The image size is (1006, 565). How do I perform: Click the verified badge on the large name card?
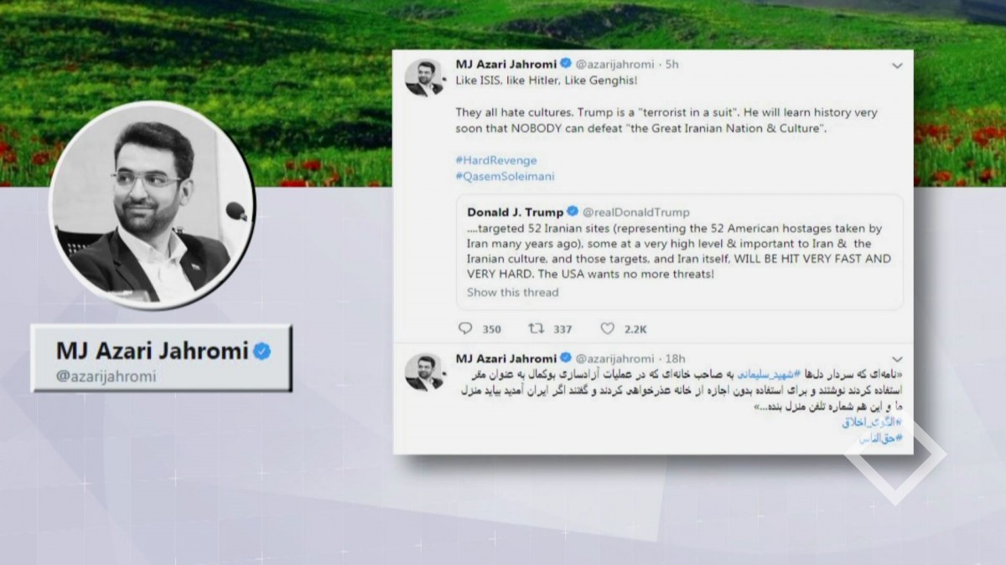(x=262, y=351)
